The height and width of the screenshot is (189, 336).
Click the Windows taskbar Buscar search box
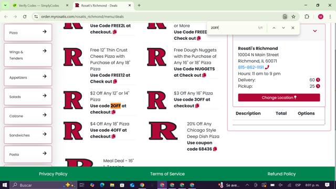tap(43, 185)
